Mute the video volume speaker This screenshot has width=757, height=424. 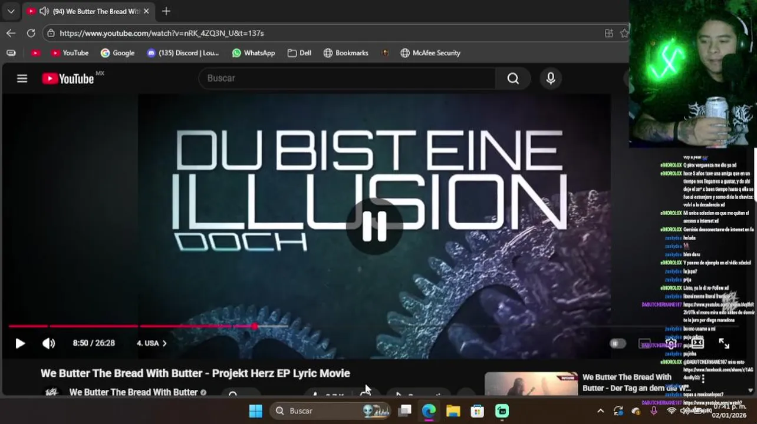pyautogui.click(x=48, y=343)
